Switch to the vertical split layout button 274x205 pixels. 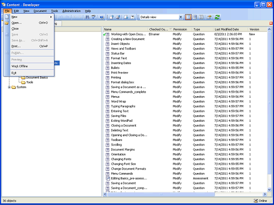coord(201,17)
